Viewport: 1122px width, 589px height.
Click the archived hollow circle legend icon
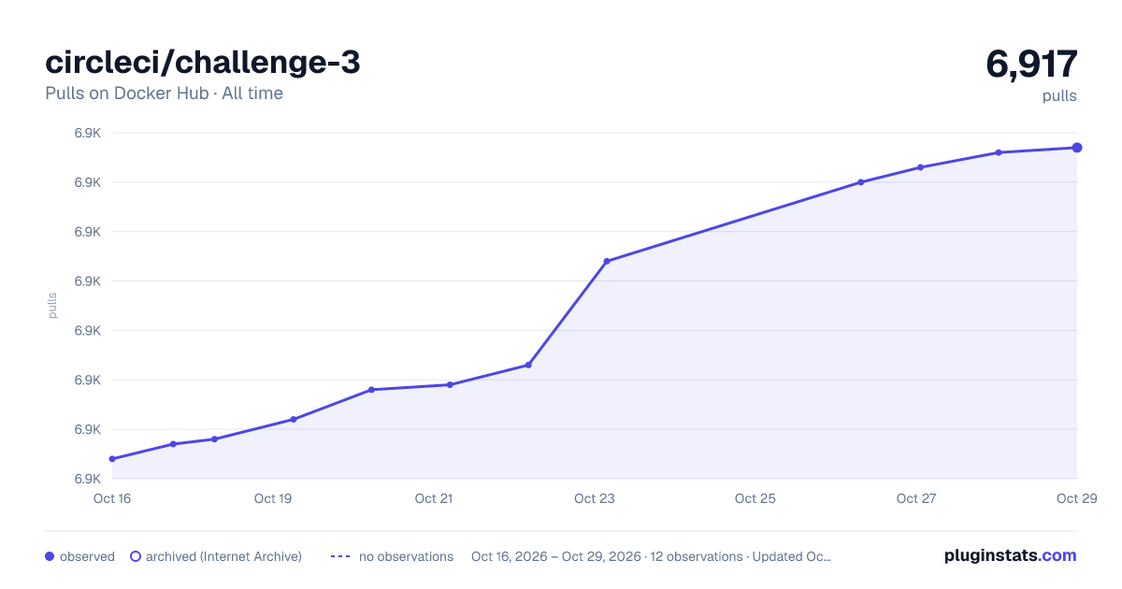coord(136,556)
